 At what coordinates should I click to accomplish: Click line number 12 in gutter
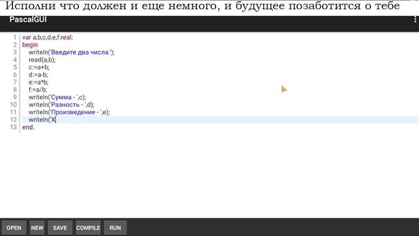[x=13, y=119]
